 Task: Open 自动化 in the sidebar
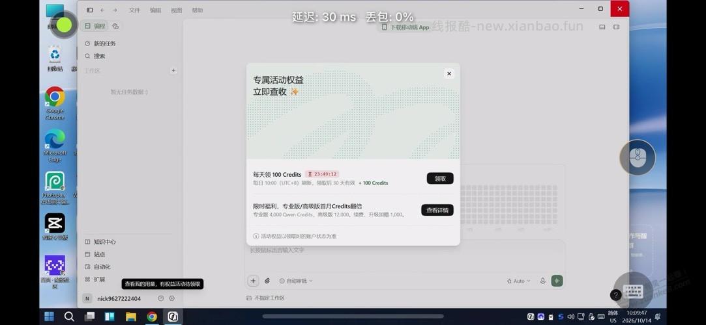coord(98,266)
